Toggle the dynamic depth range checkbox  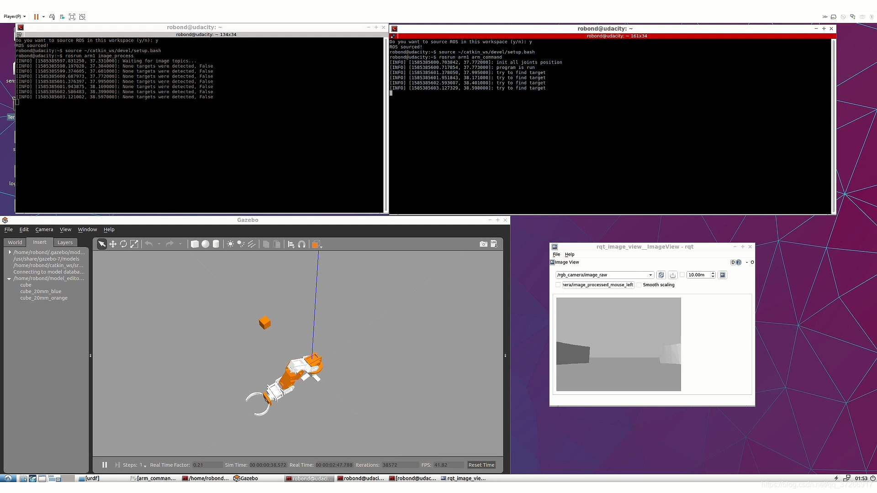682,275
